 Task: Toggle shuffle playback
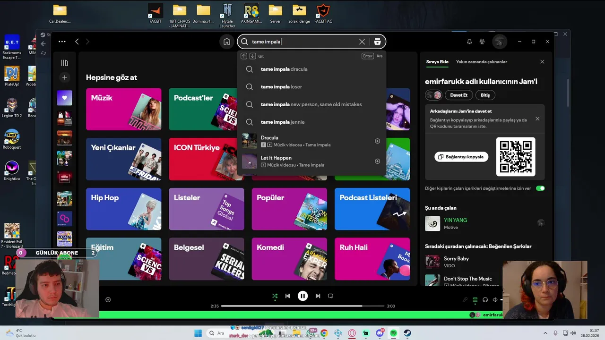[275, 296]
